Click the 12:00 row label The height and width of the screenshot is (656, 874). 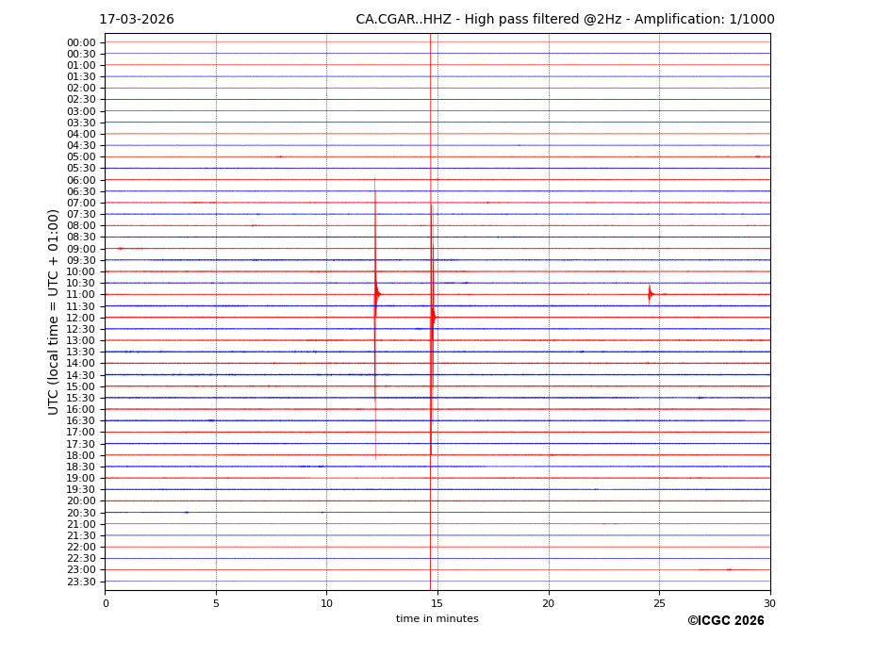[81, 318]
